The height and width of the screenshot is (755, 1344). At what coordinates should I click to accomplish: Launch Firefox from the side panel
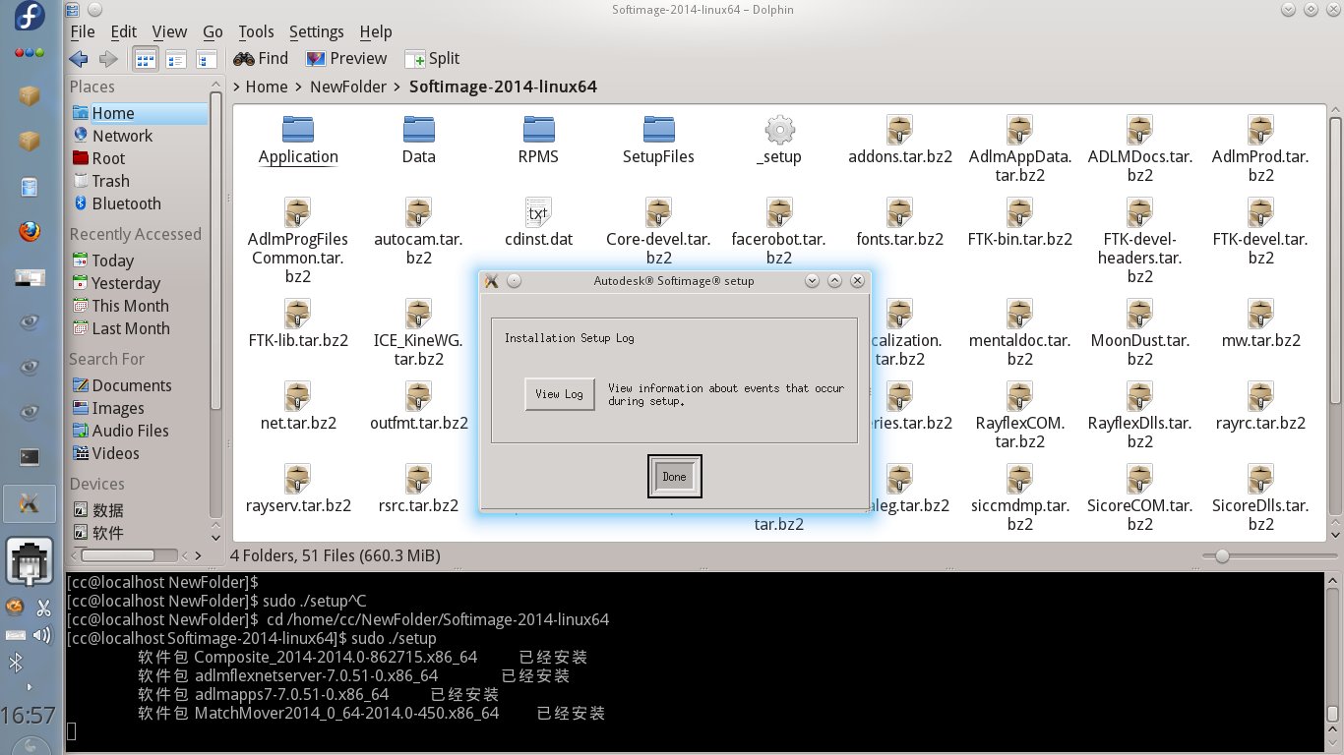pyautogui.click(x=31, y=233)
